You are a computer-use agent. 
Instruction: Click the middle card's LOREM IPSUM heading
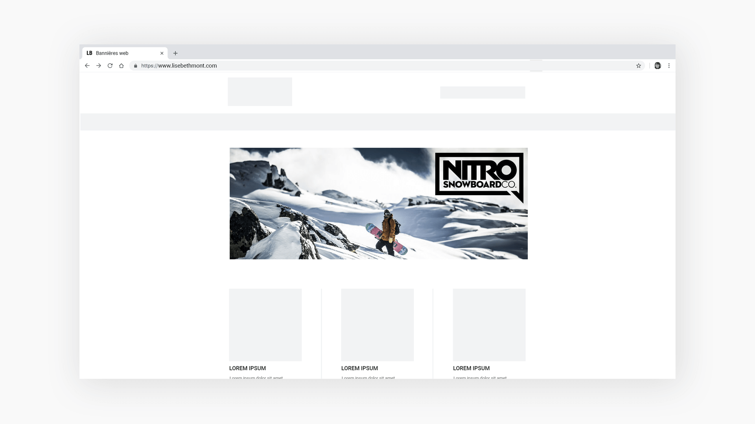pyautogui.click(x=359, y=368)
